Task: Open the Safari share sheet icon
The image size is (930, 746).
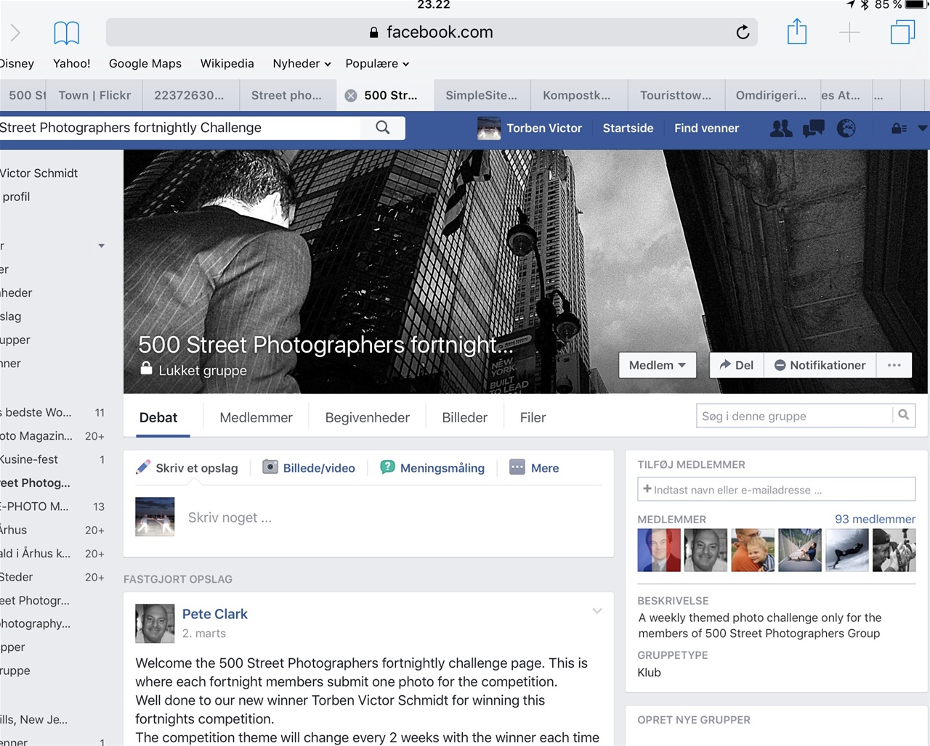Action: tap(797, 31)
